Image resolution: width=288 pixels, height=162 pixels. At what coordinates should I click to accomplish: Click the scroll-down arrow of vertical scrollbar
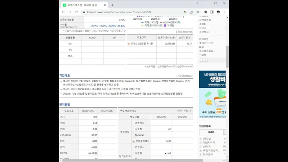227,157
